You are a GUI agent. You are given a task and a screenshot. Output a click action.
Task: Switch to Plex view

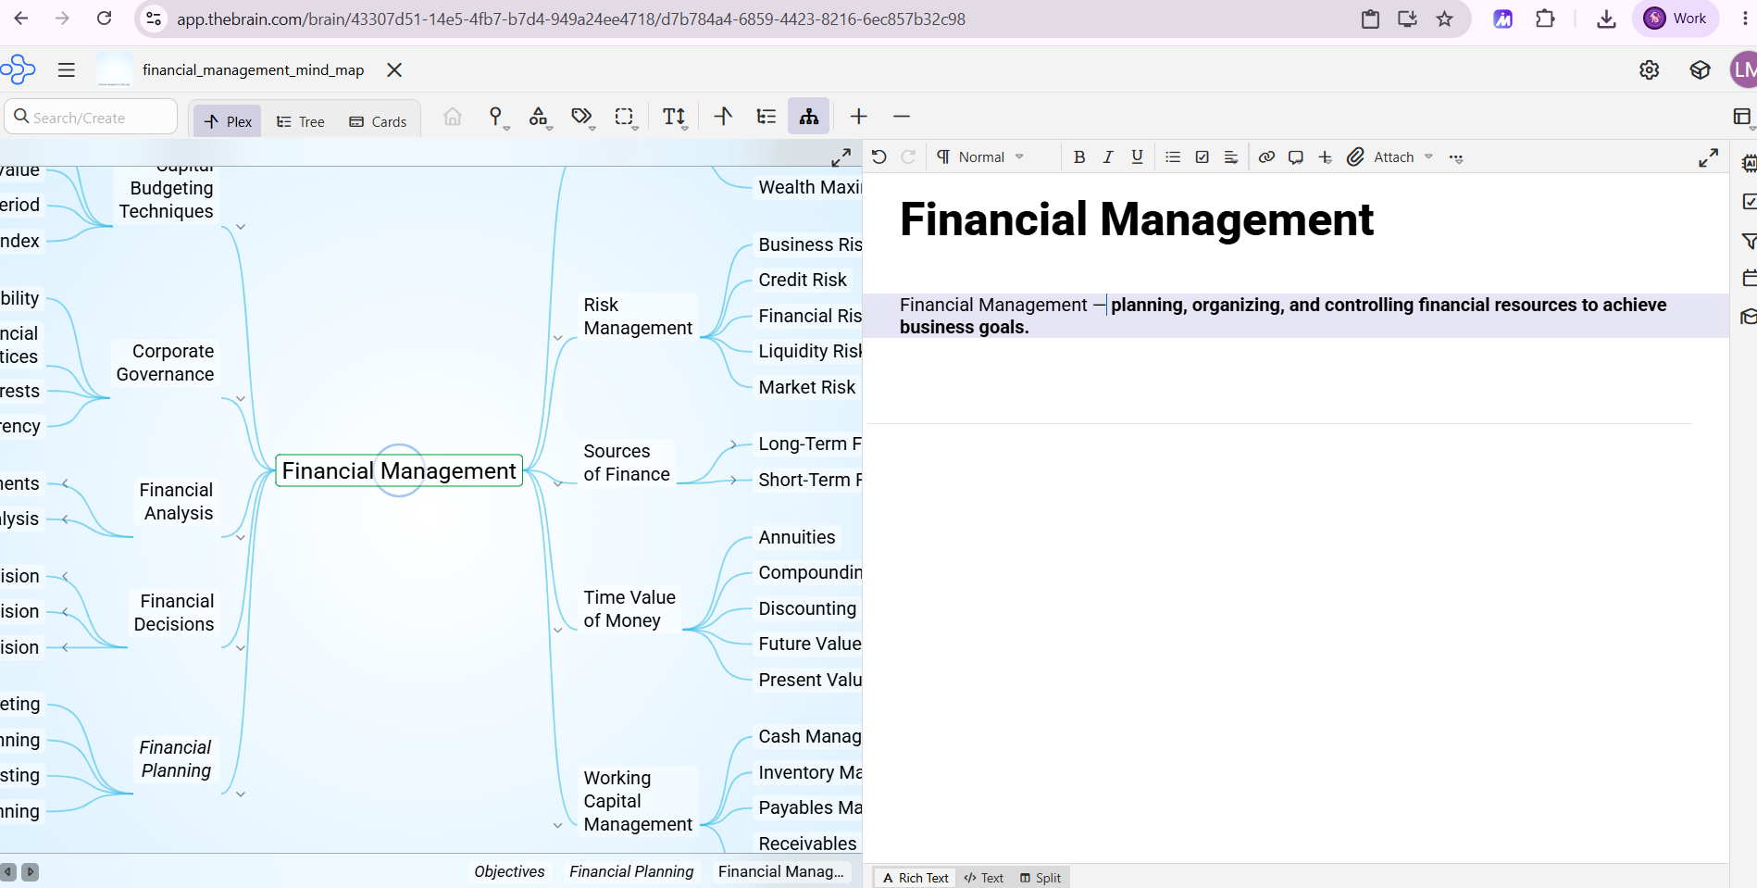point(228,121)
